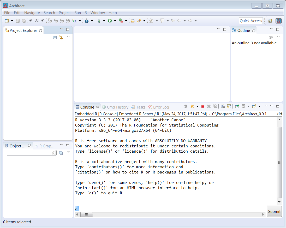286x228 pixels.
Task: Open the Project menu
Action: coord(64,13)
